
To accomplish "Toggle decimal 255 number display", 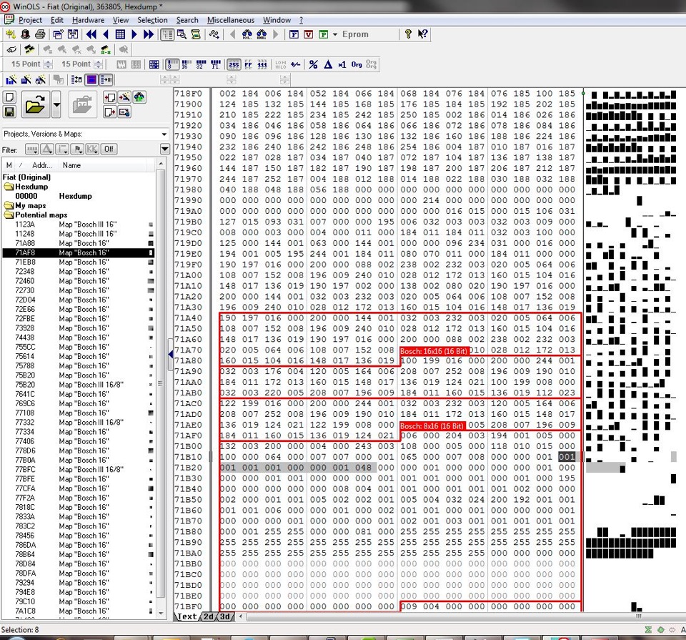I will (234, 65).
